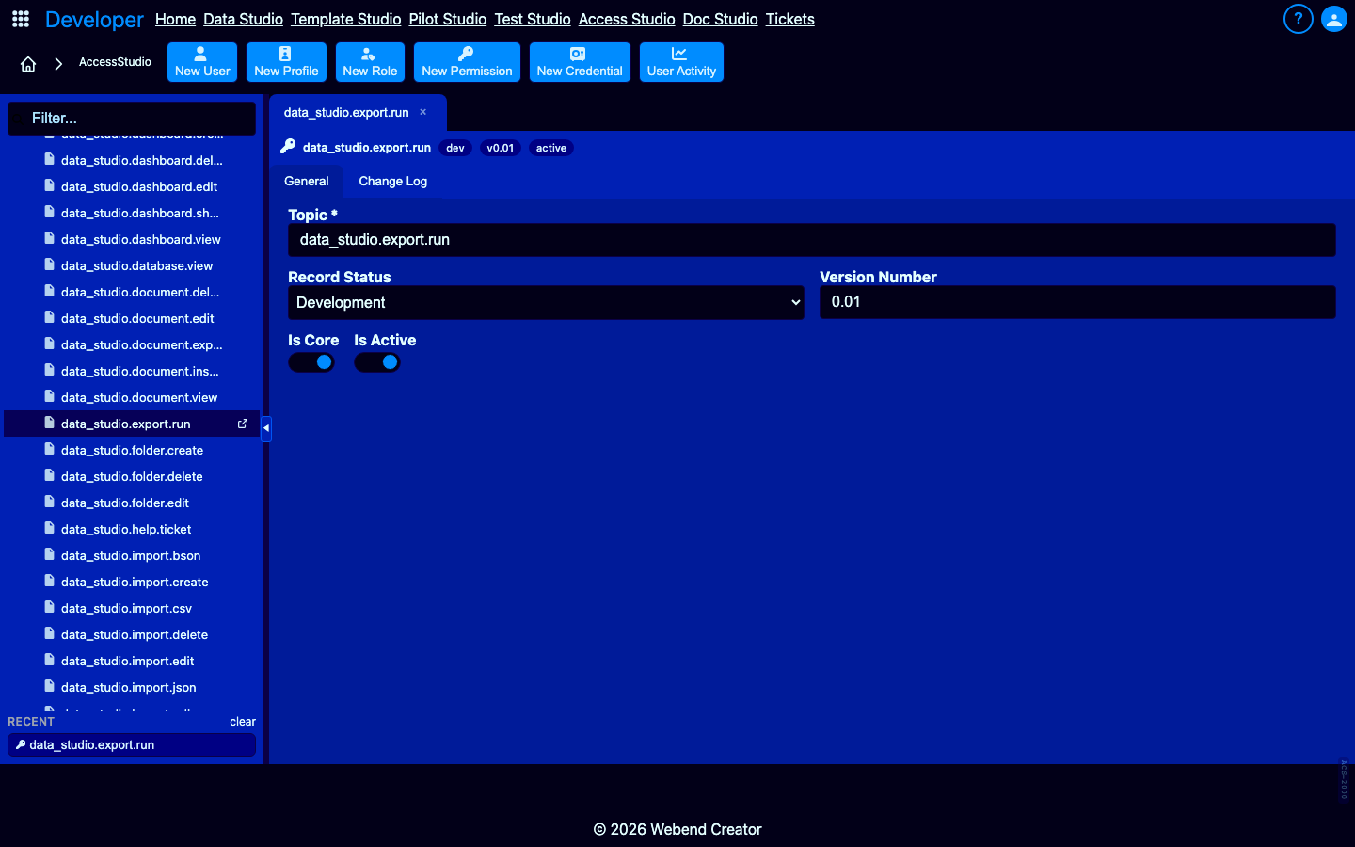This screenshot has height=847, width=1355.
Task: Click the key icon in record header
Action: pyautogui.click(x=288, y=147)
